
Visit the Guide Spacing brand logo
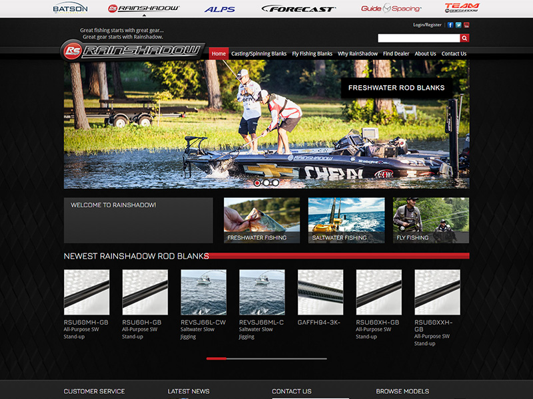tap(391, 8)
